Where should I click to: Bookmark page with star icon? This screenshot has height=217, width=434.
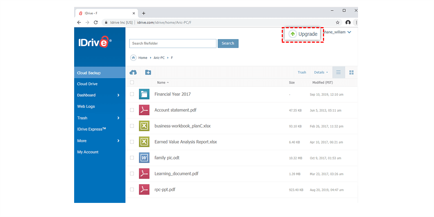(x=337, y=22)
